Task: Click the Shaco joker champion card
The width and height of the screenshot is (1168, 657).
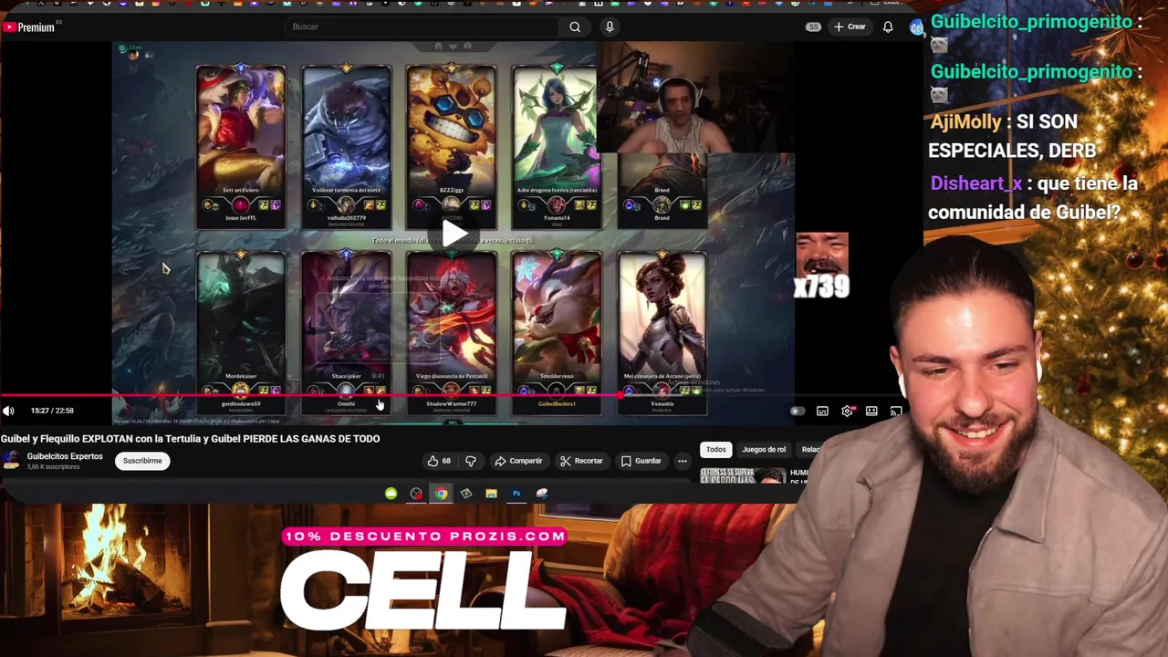Action: click(x=346, y=333)
